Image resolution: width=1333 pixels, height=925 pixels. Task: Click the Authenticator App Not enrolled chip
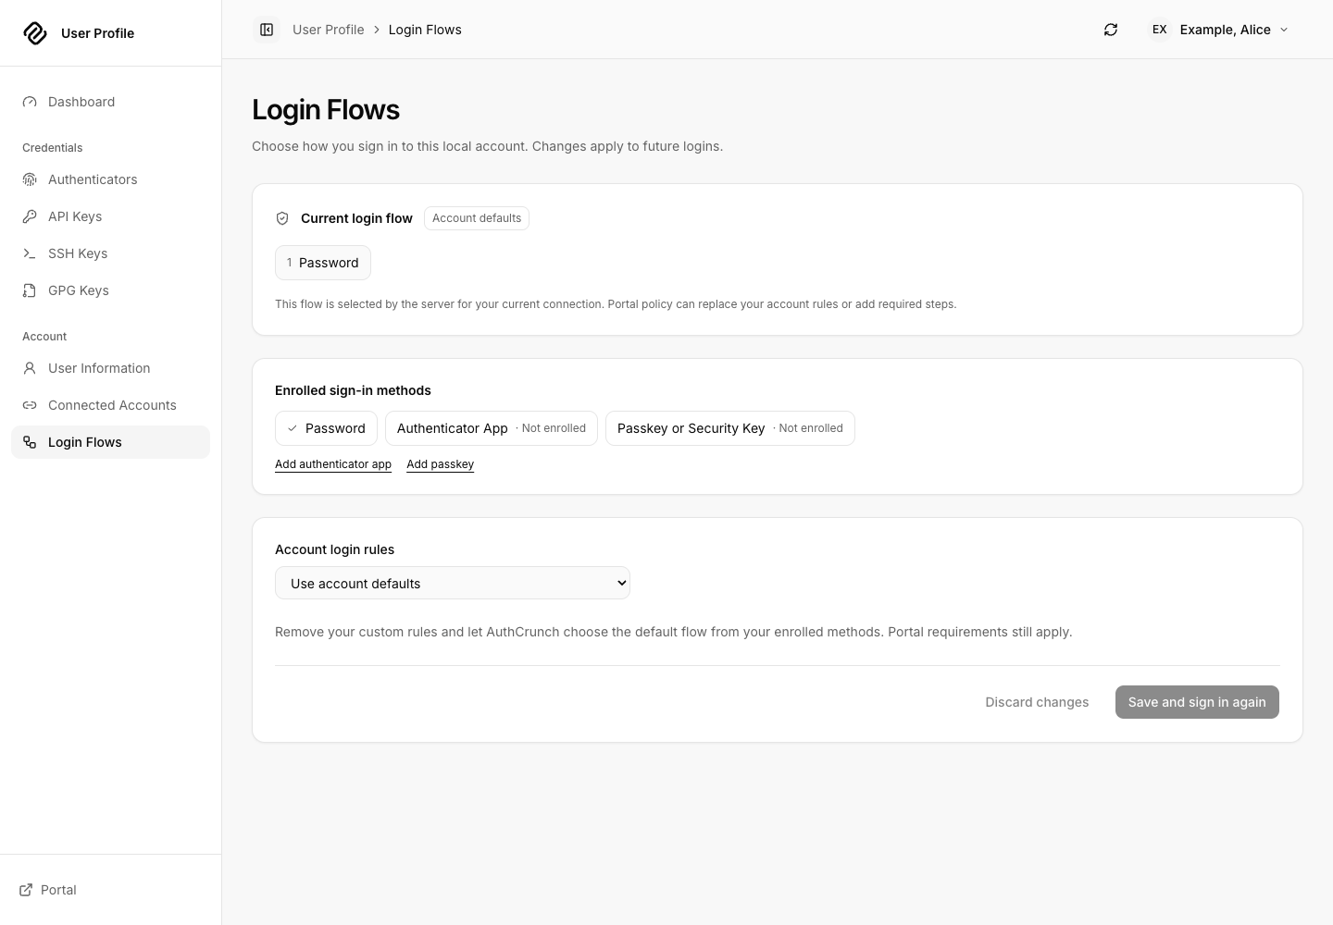tap(492, 428)
